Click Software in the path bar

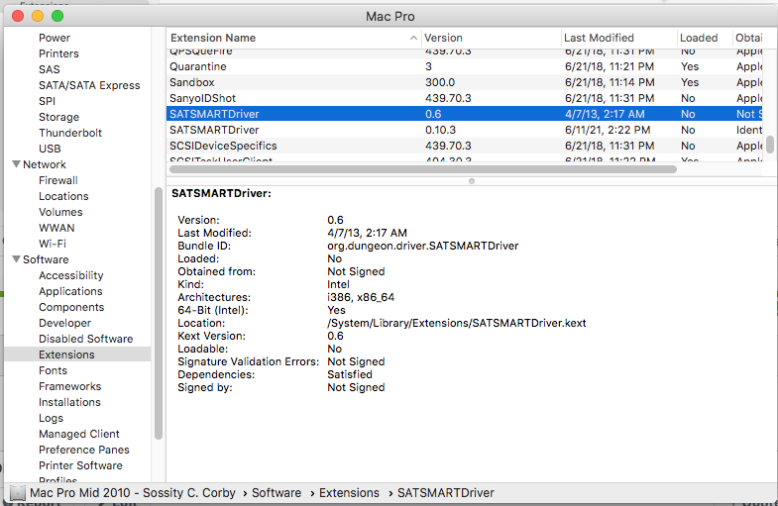277,493
